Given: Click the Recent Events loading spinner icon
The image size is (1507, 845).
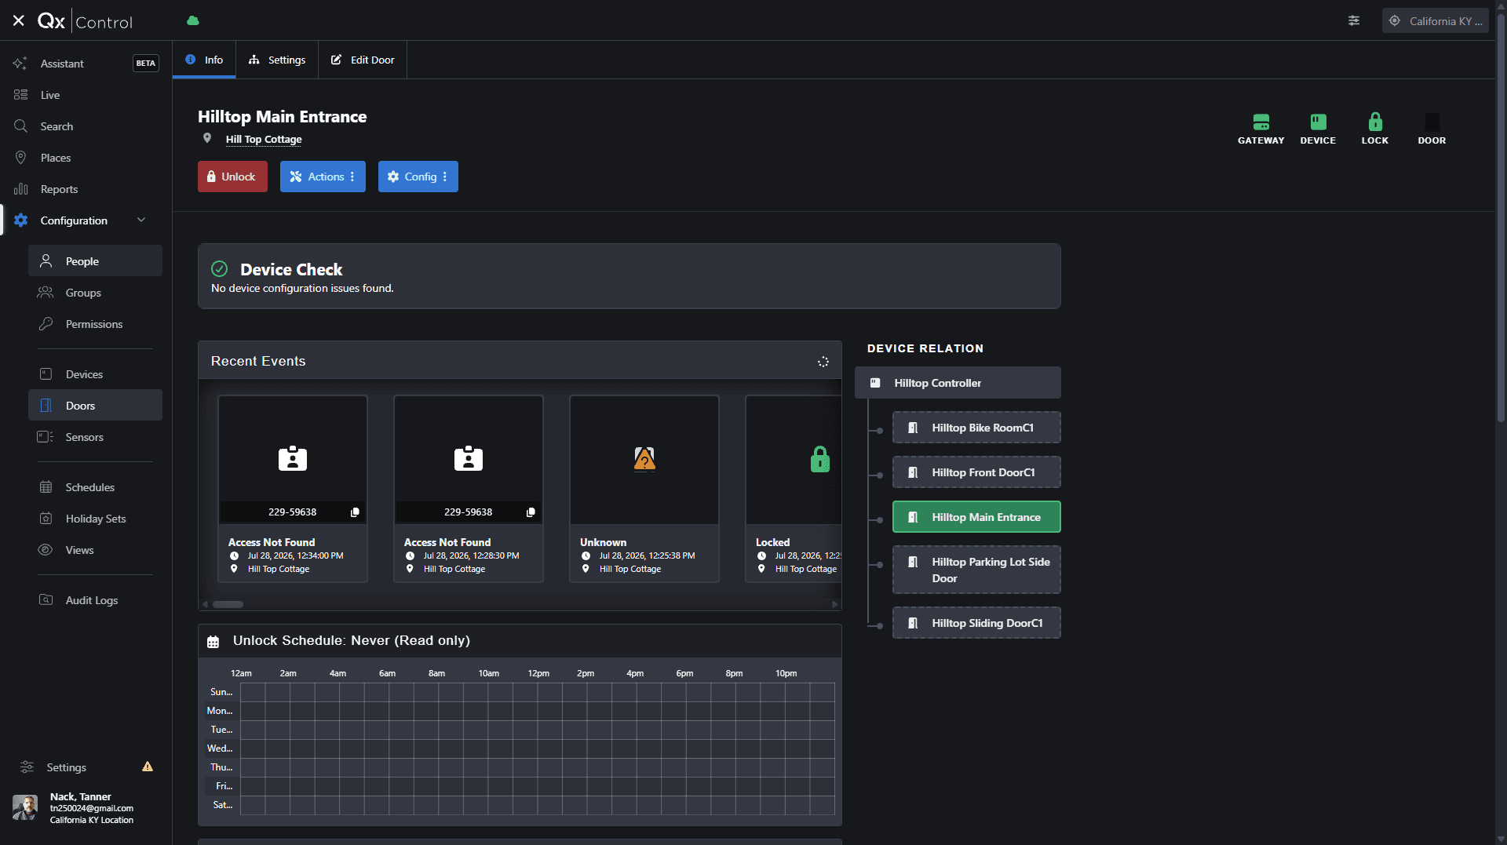Looking at the screenshot, I should tap(823, 362).
